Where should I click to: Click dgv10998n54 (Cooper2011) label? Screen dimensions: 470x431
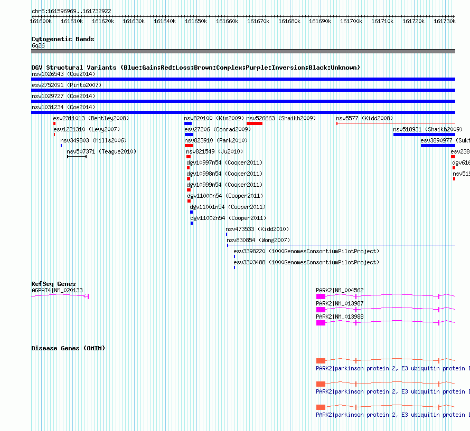[224, 174]
